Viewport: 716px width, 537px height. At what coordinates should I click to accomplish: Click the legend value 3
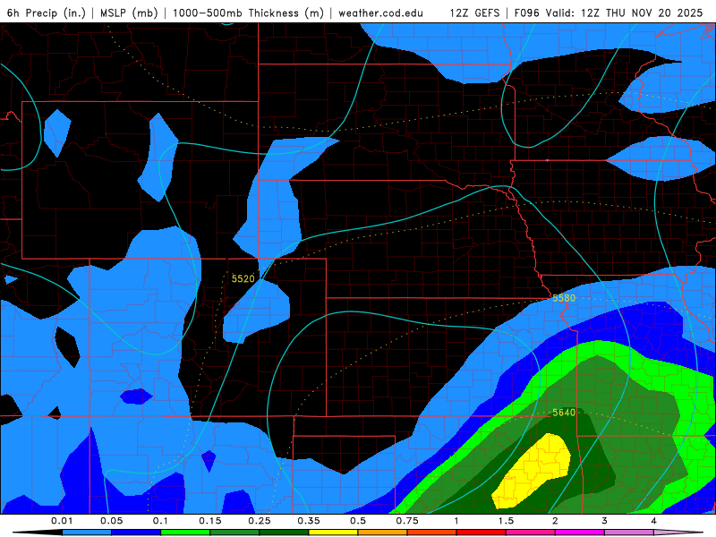pos(605,521)
